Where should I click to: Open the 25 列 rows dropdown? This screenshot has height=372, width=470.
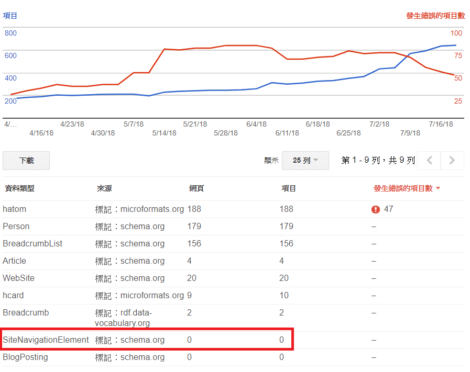click(305, 161)
